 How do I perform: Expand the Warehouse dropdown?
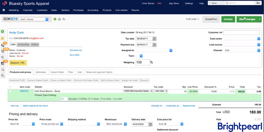116,124
